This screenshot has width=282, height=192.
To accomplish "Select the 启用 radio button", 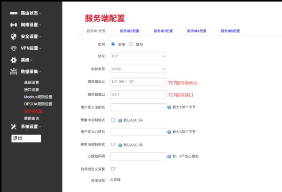I will (113, 44).
